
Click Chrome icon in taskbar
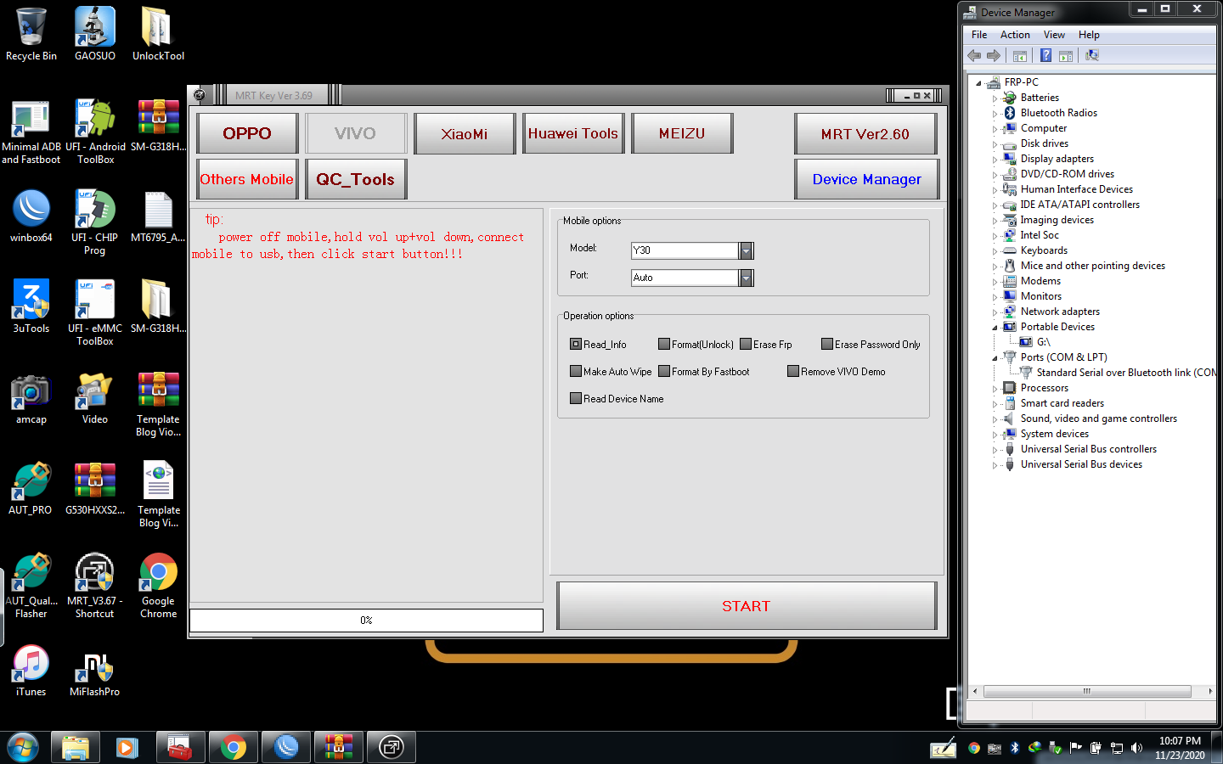(x=233, y=748)
